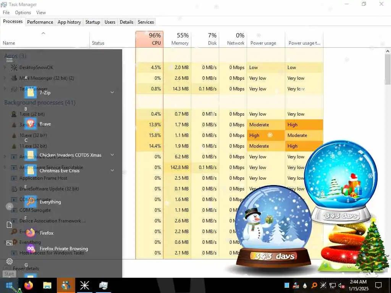Sort processes by the Disk column
Viewport: 391px width, 293px height.
205,39
